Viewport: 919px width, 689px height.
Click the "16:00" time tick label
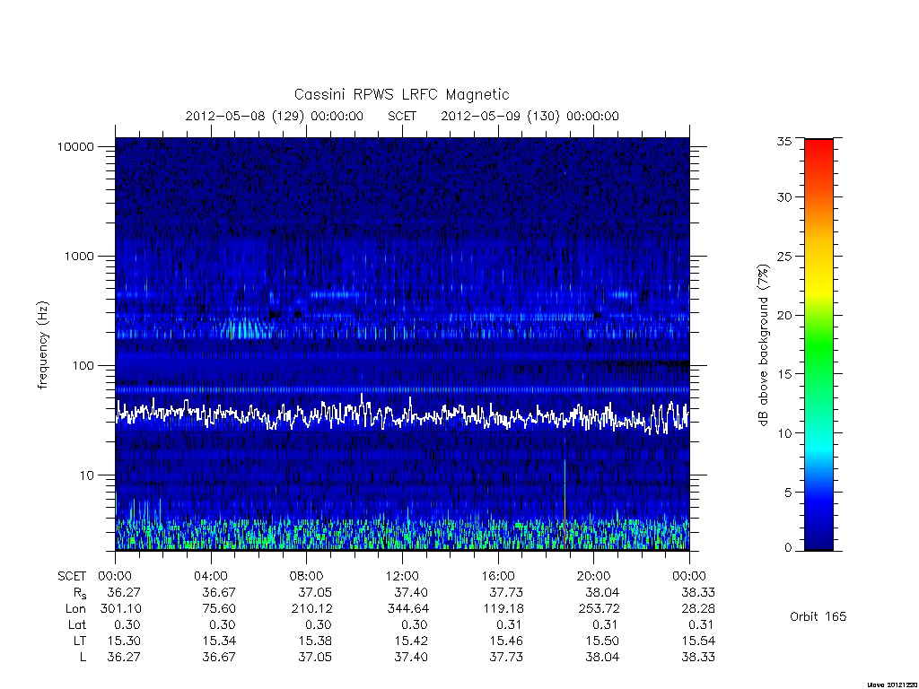pos(498,576)
